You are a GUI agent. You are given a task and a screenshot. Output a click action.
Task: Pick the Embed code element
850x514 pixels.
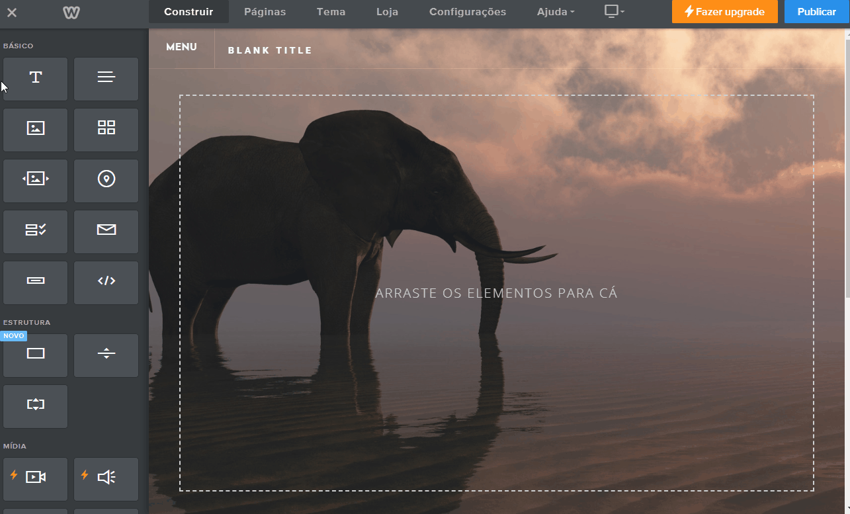[106, 282]
